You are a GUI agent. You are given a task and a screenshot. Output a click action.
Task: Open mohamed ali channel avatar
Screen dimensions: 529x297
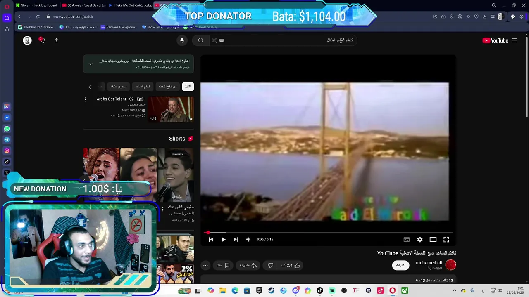(x=451, y=265)
